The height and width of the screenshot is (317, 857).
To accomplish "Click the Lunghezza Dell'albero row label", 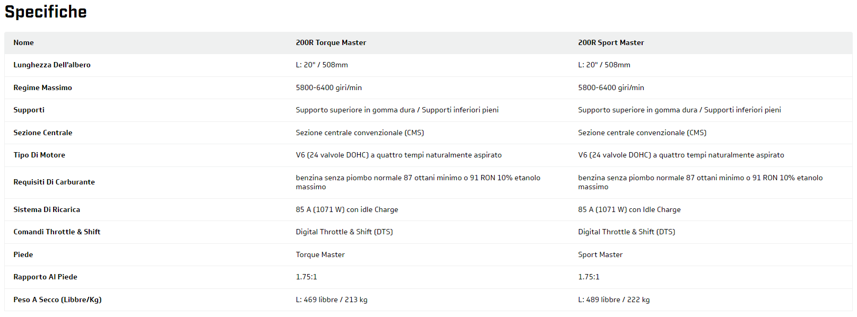I will (x=52, y=65).
